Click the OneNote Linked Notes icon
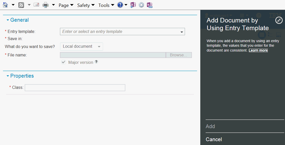Screen dimensions: 285x145 tap(150, 5)
